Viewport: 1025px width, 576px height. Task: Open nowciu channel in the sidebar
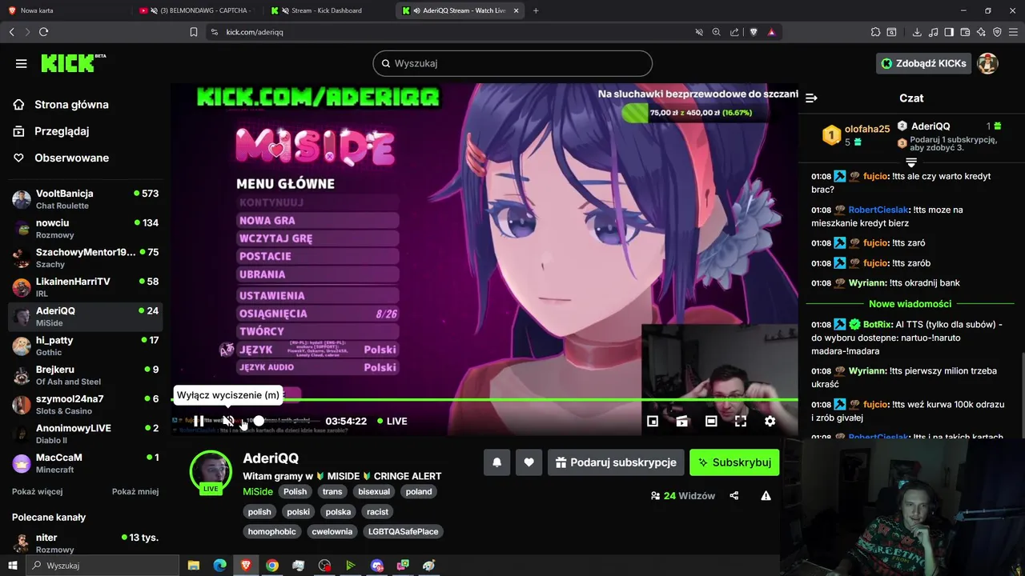tap(85, 229)
